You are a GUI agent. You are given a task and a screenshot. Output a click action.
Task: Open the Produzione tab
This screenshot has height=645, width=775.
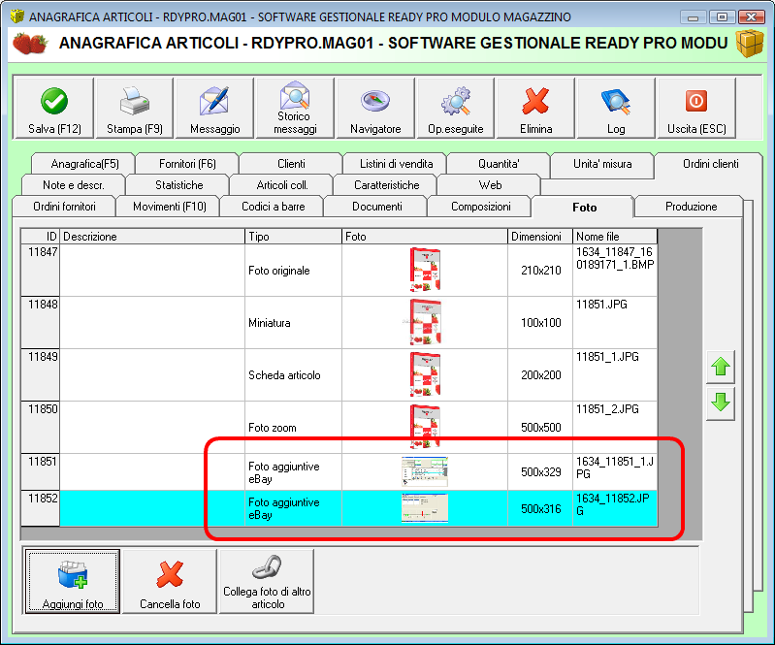coord(691,206)
